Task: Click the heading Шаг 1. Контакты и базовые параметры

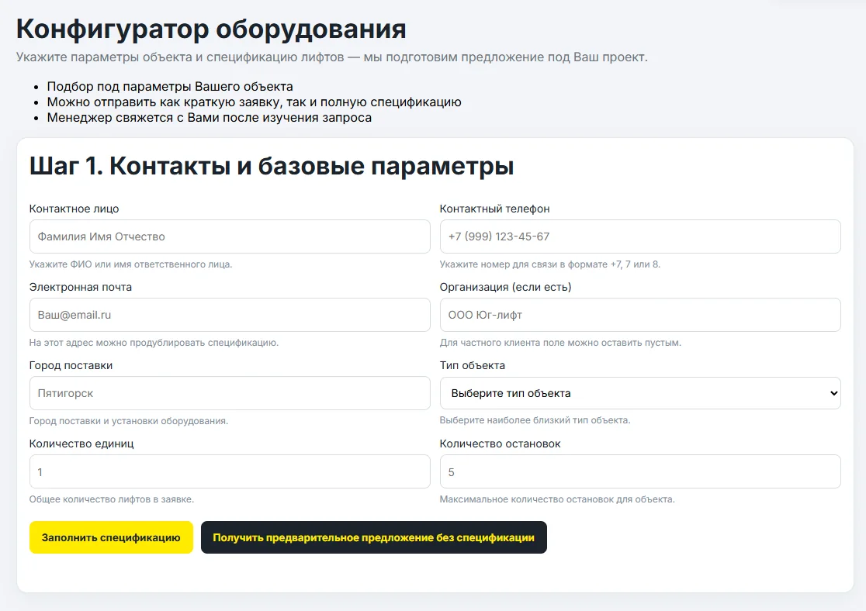Action: pos(272,166)
